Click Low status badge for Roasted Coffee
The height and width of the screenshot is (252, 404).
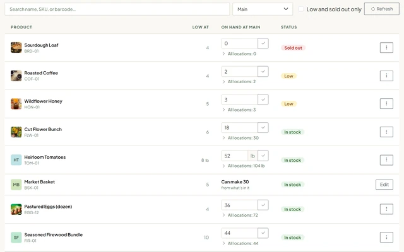(x=288, y=76)
